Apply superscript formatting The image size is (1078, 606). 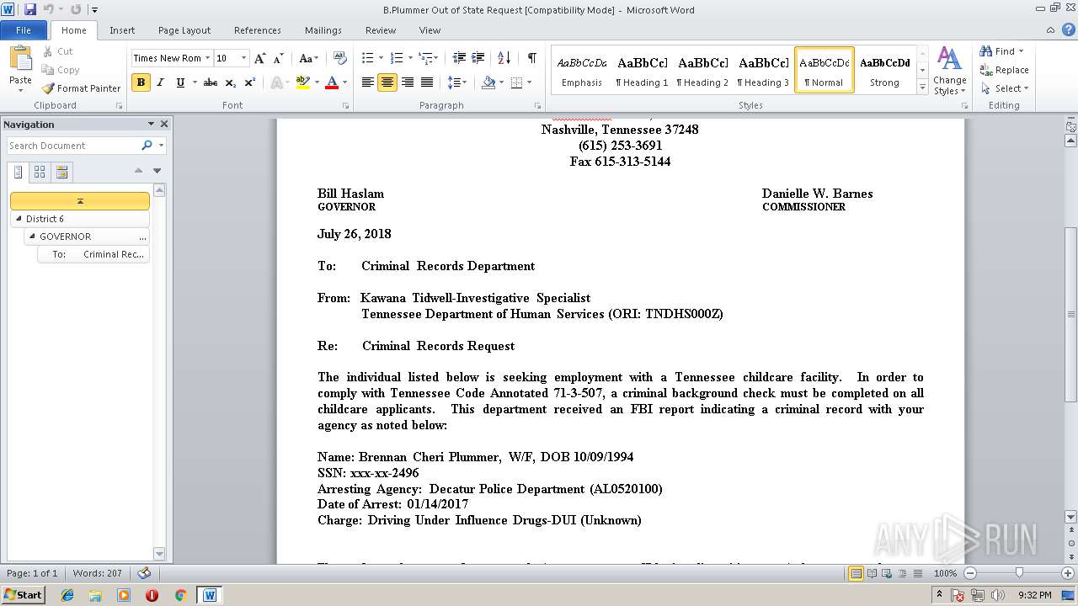[250, 82]
